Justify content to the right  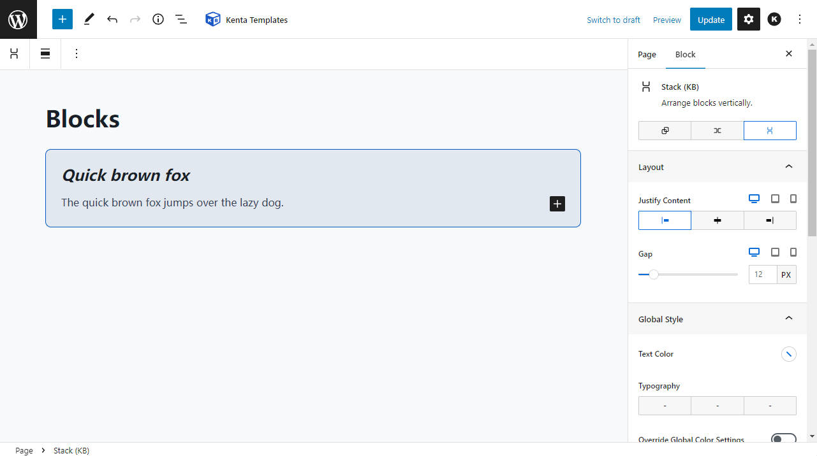point(770,220)
